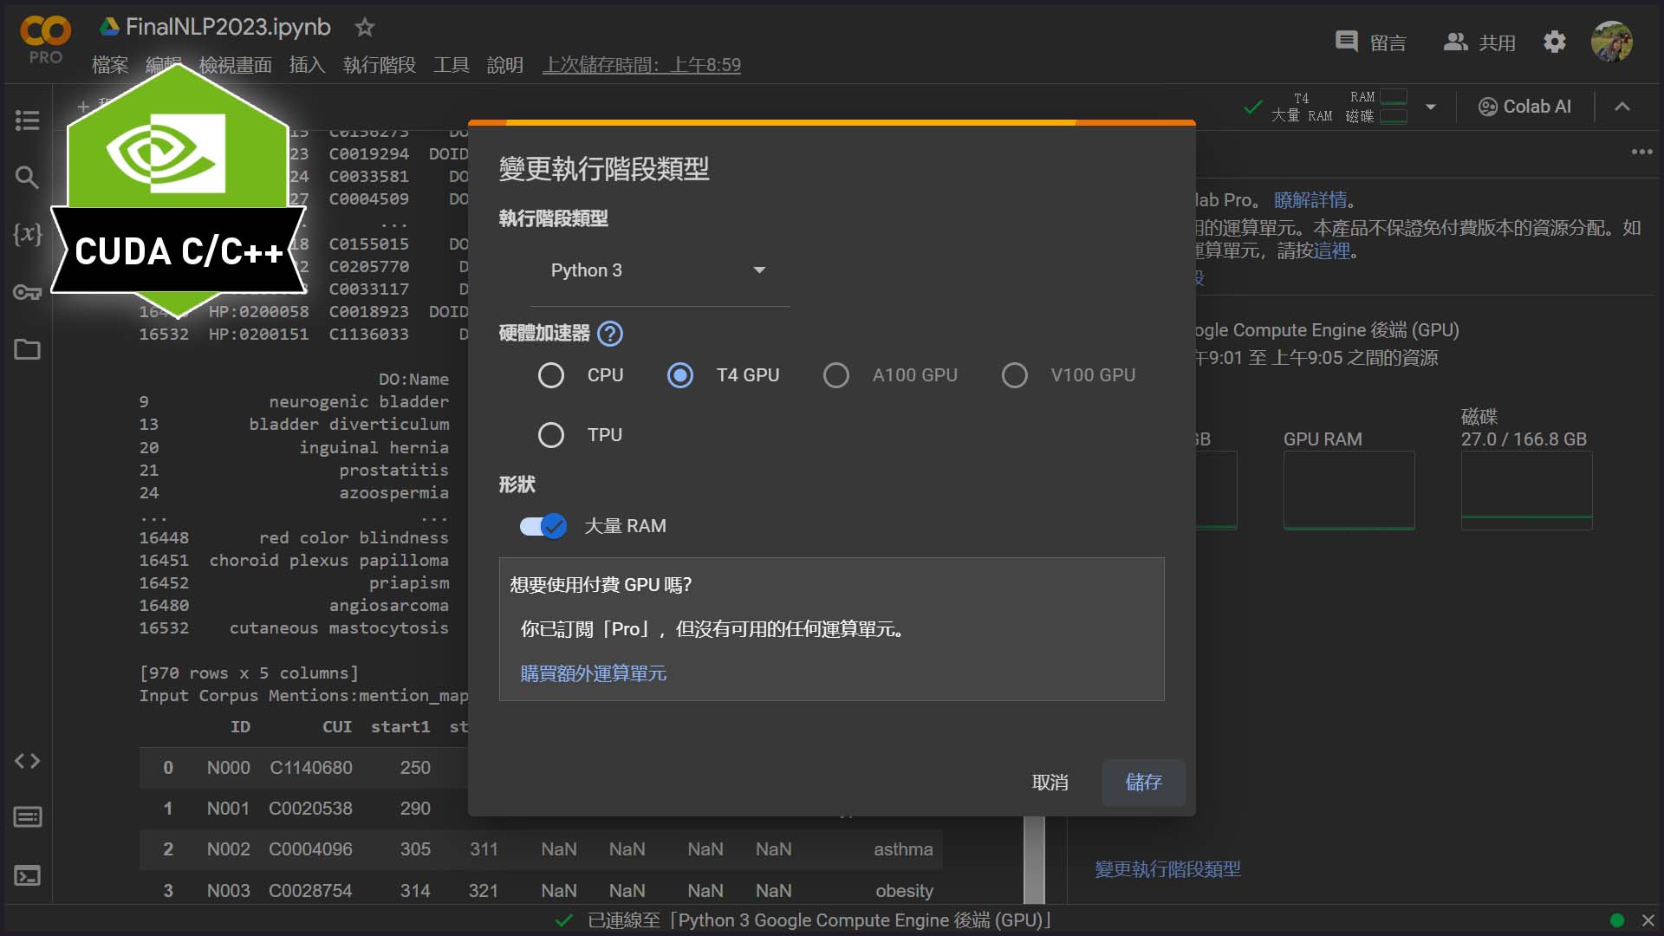This screenshot has width=1664, height=936.
Task: Click the asthma cell in table
Action: pyautogui.click(x=903, y=849)
